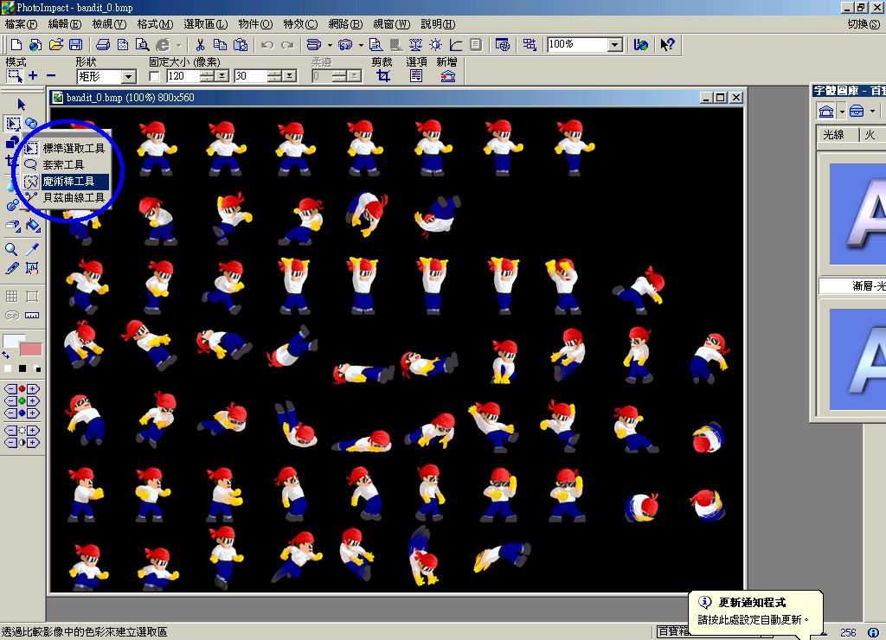Toggle the grid display icon in toolbox
This screenshot has width=886, height=640.
click(11, 296)
